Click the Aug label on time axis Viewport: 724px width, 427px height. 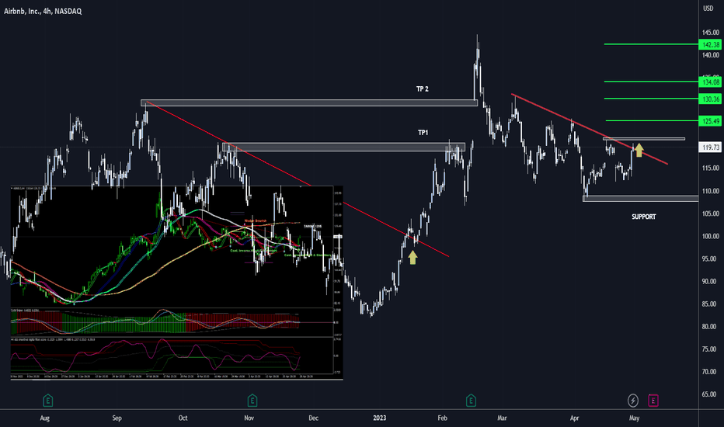point(45,418)
